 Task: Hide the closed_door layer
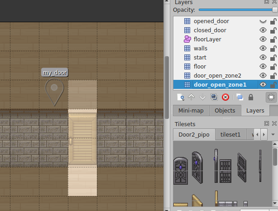click(x=262, y=30)
